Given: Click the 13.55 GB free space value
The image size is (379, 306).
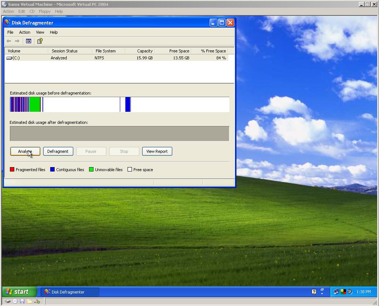Looking at the screenshot, I should tap(181, 58).
